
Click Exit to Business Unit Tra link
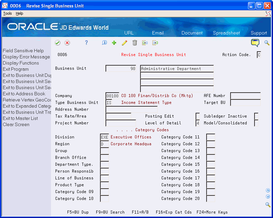click(x=27, y=112)
